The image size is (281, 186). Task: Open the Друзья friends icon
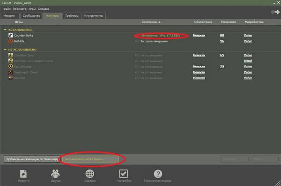point(56,174)
